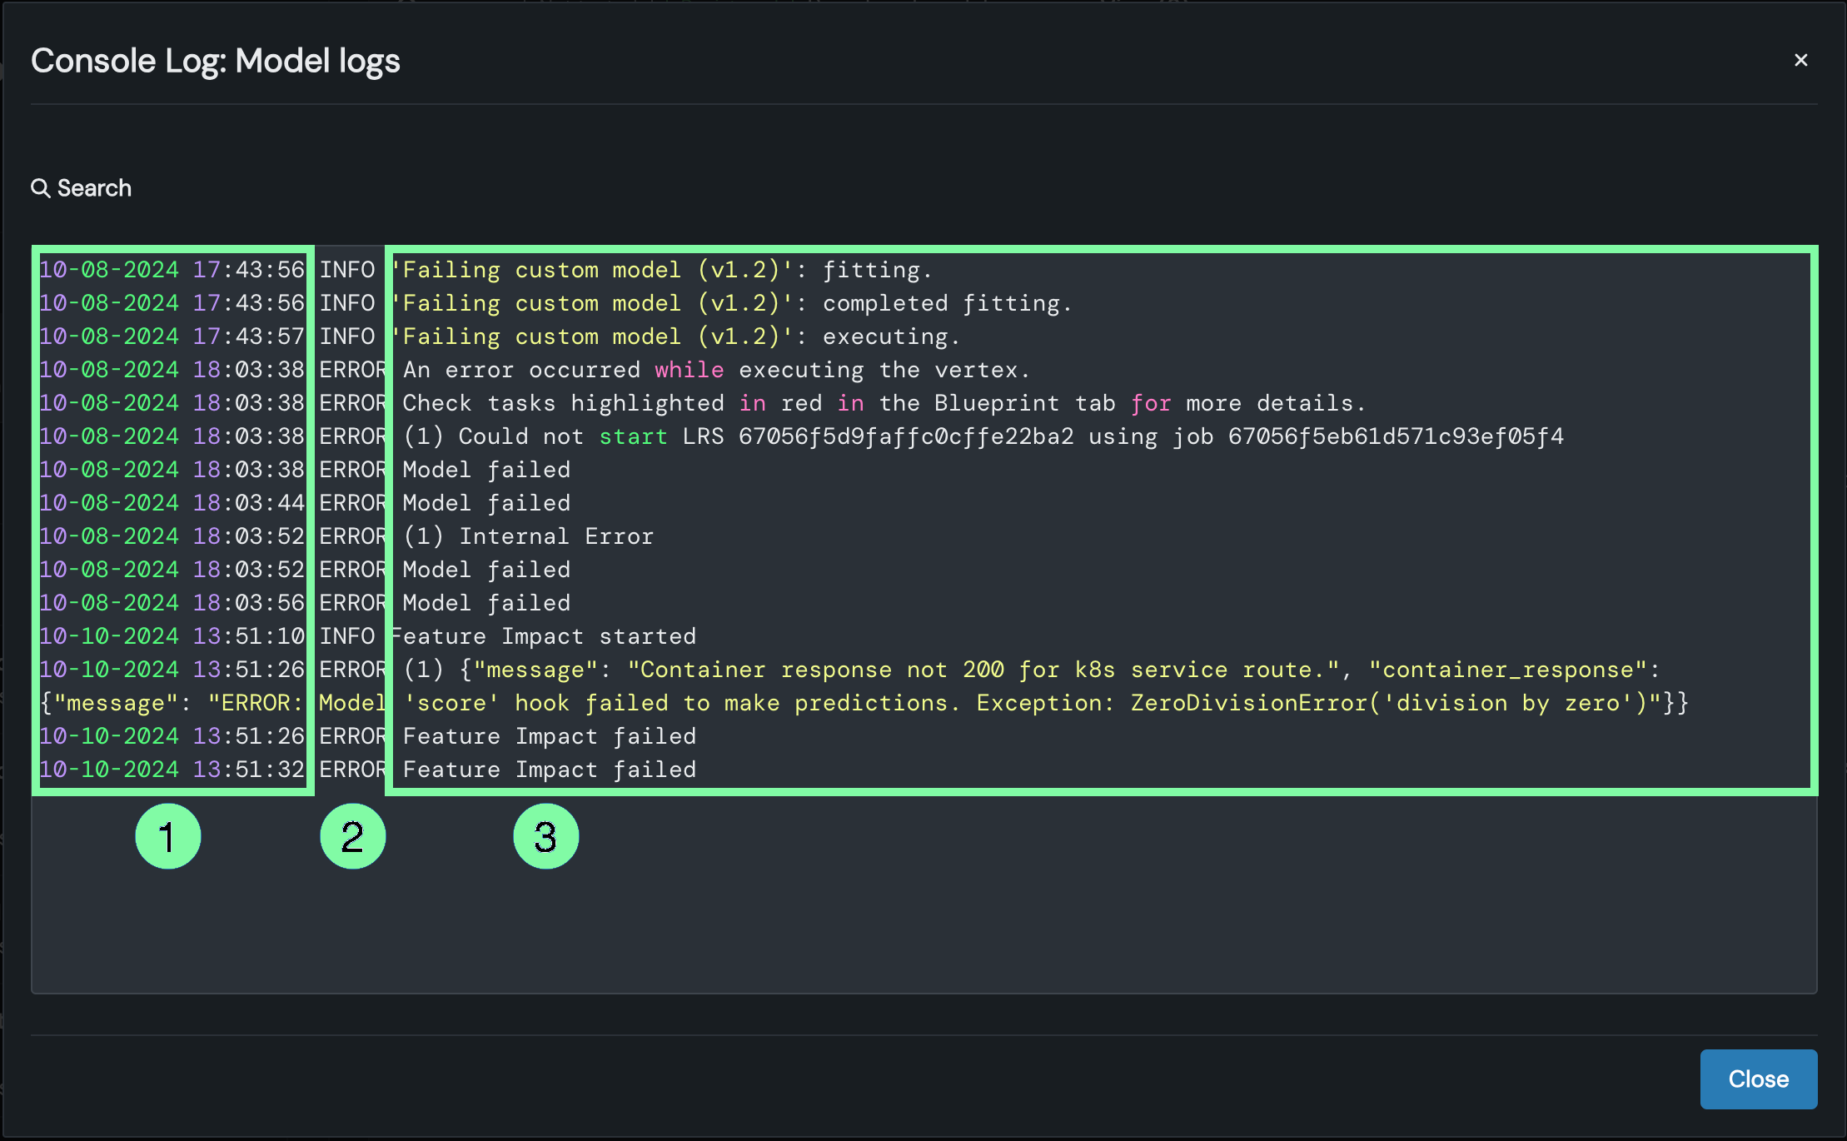1847x1141 pixels.
Task: Click the Search magnifier icon
Action: tap(40, 188)
